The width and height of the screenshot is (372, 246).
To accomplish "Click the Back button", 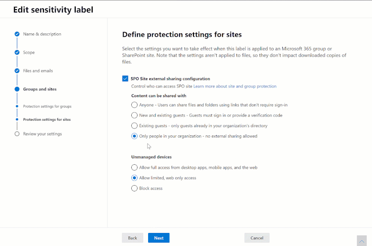I will click(132, 238).
